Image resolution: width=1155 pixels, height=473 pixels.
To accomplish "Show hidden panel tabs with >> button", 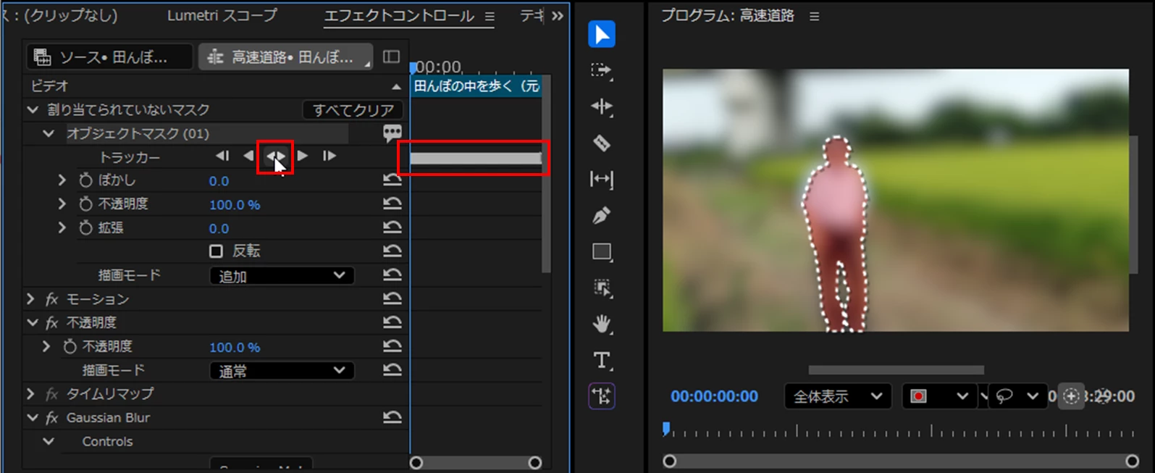I will [x=557, y=16].
